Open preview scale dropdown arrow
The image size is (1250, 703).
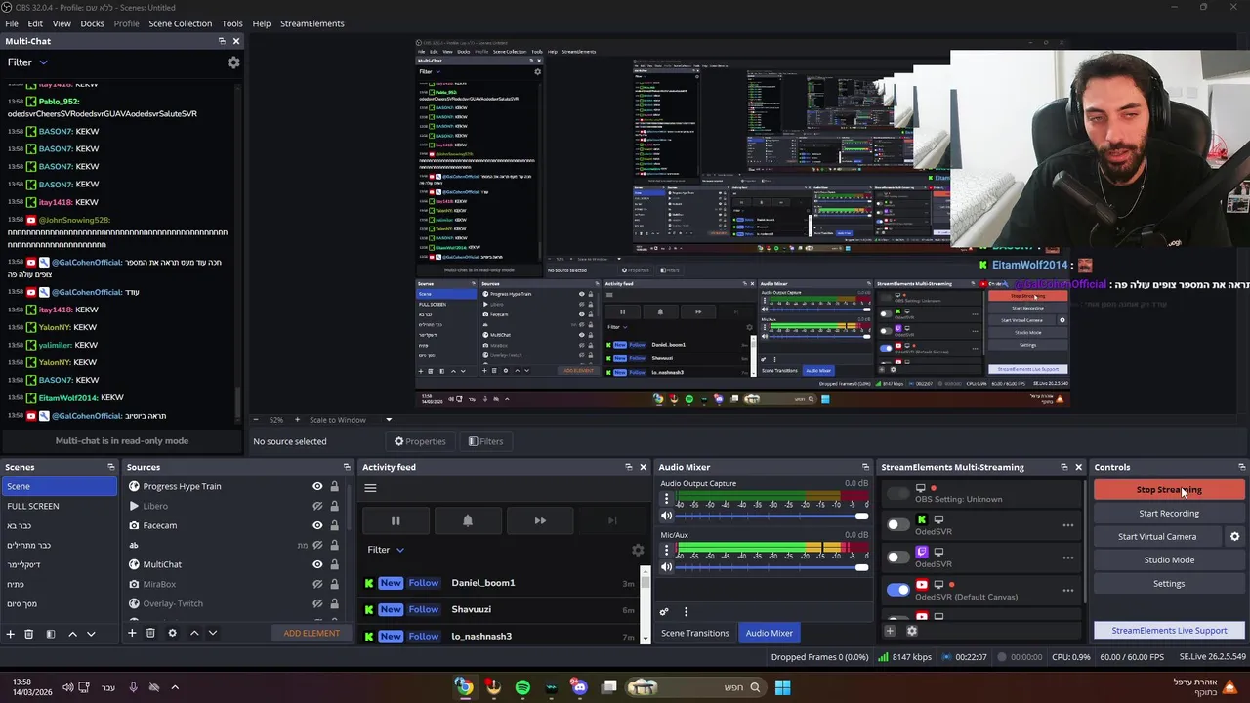click(x=389, y=420)
